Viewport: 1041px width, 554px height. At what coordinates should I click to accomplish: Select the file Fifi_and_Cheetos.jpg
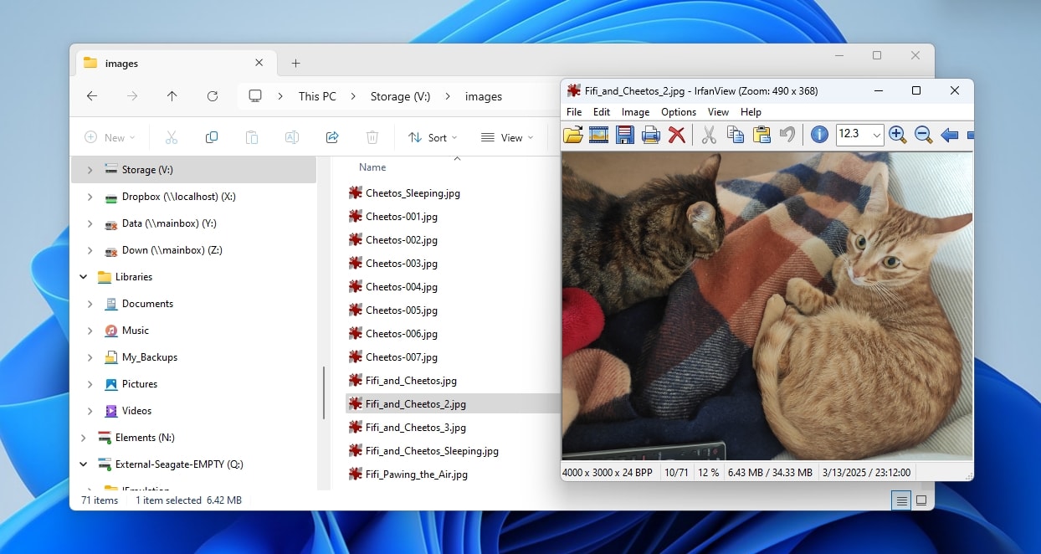point(411,381)
